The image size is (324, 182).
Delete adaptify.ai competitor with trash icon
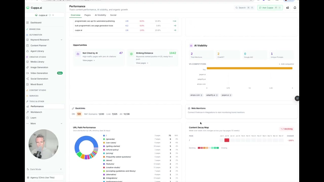(x=217, y=95)
